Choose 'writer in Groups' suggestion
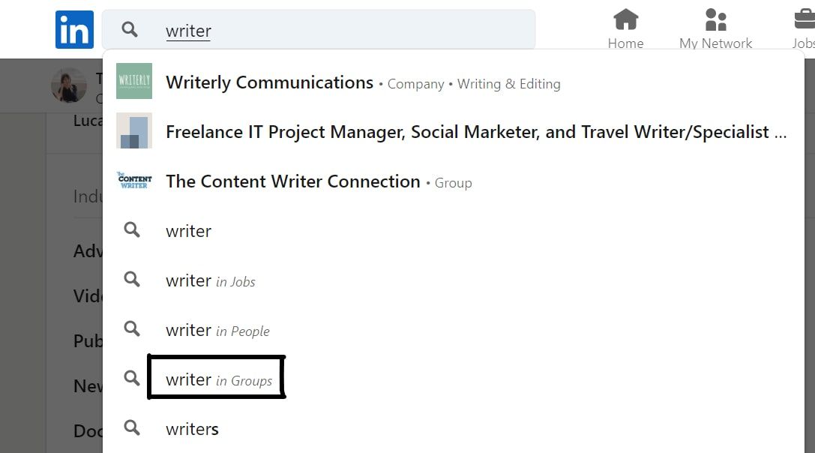Screen dimensions: 815x453 [454, 379]
